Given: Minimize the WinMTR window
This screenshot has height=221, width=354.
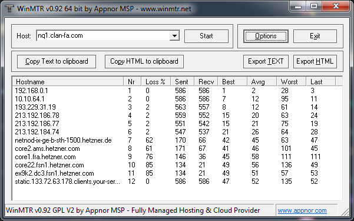Looking at the screenshot, I should point(298,6).
